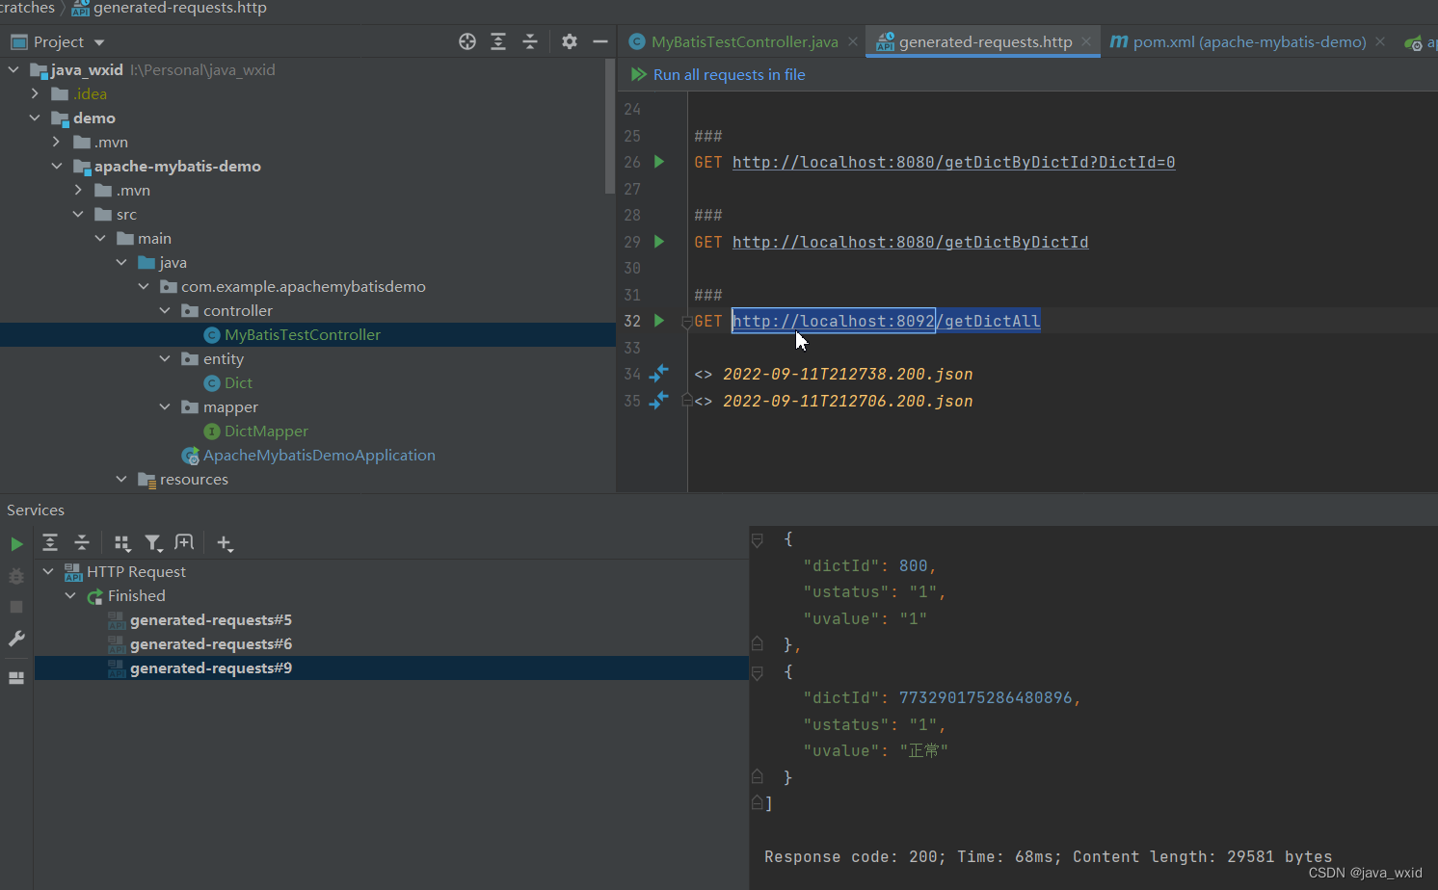Expand the .idea folder
This screenshot has height=890, width=1438.
tap(35, 93)
